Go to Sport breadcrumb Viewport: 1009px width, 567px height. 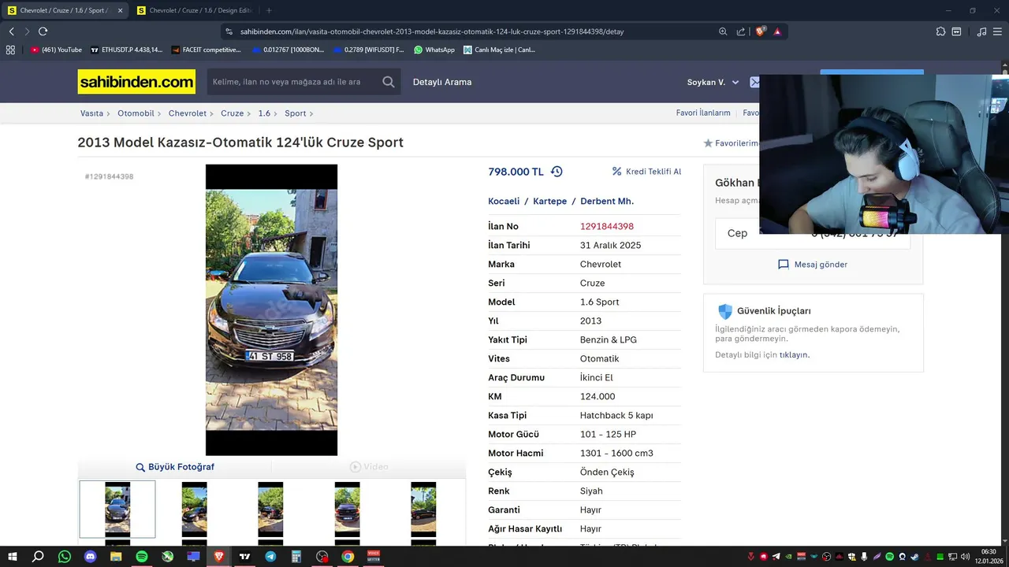pyautogui.click(x=296, y=113)
